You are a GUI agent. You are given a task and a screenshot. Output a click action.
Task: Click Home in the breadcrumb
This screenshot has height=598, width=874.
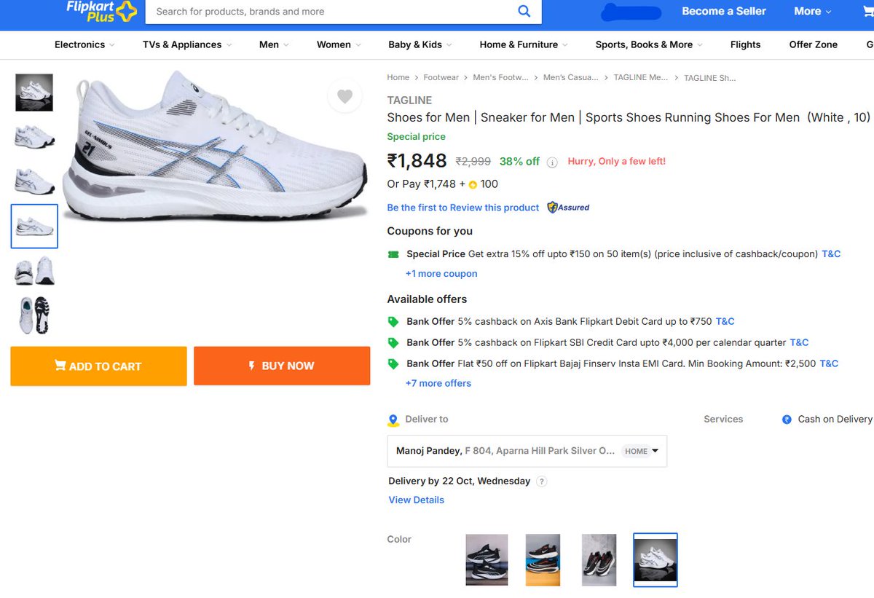(x=398, y=77)
